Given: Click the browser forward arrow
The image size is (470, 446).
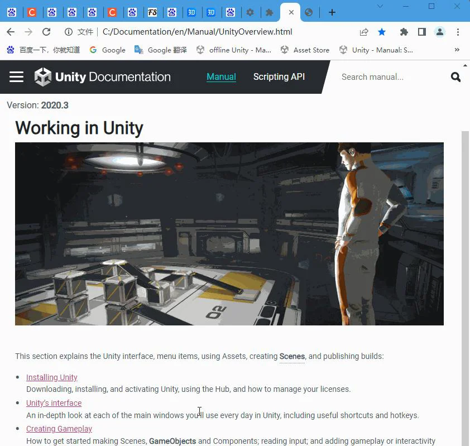Looking at the screenshot, I should (x=28, y=32).
